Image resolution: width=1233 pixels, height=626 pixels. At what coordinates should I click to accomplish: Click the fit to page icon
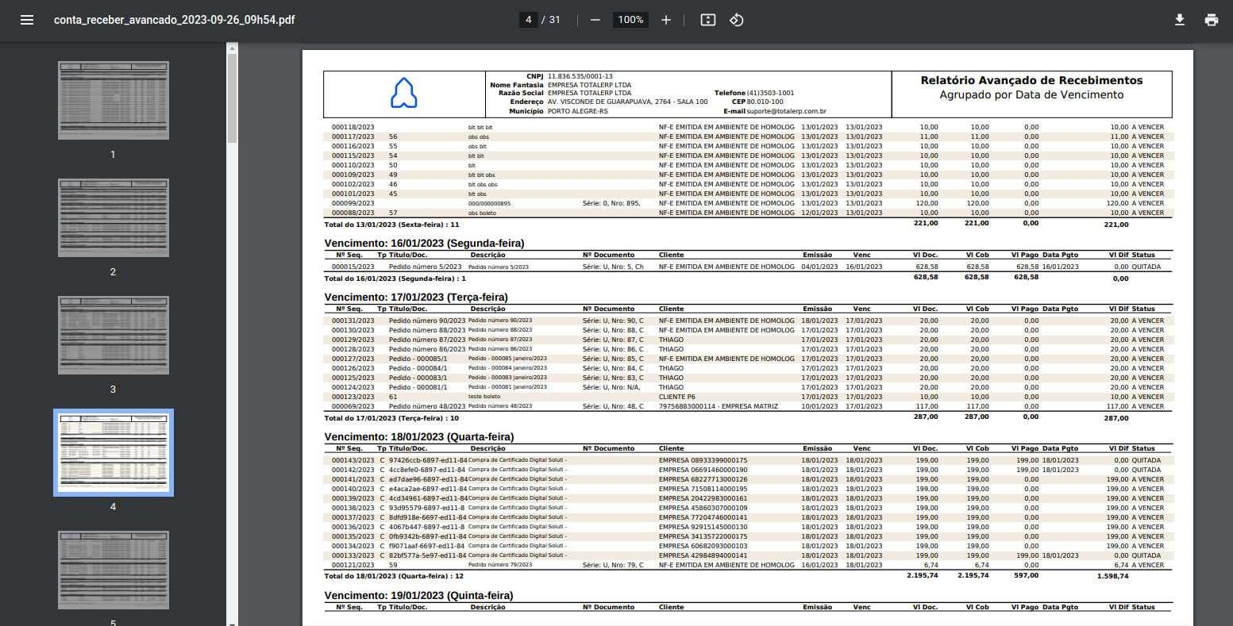tap(708, 20)
